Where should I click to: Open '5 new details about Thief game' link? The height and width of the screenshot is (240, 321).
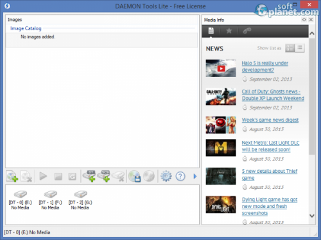pyautogui.click(x=270, y=175)
